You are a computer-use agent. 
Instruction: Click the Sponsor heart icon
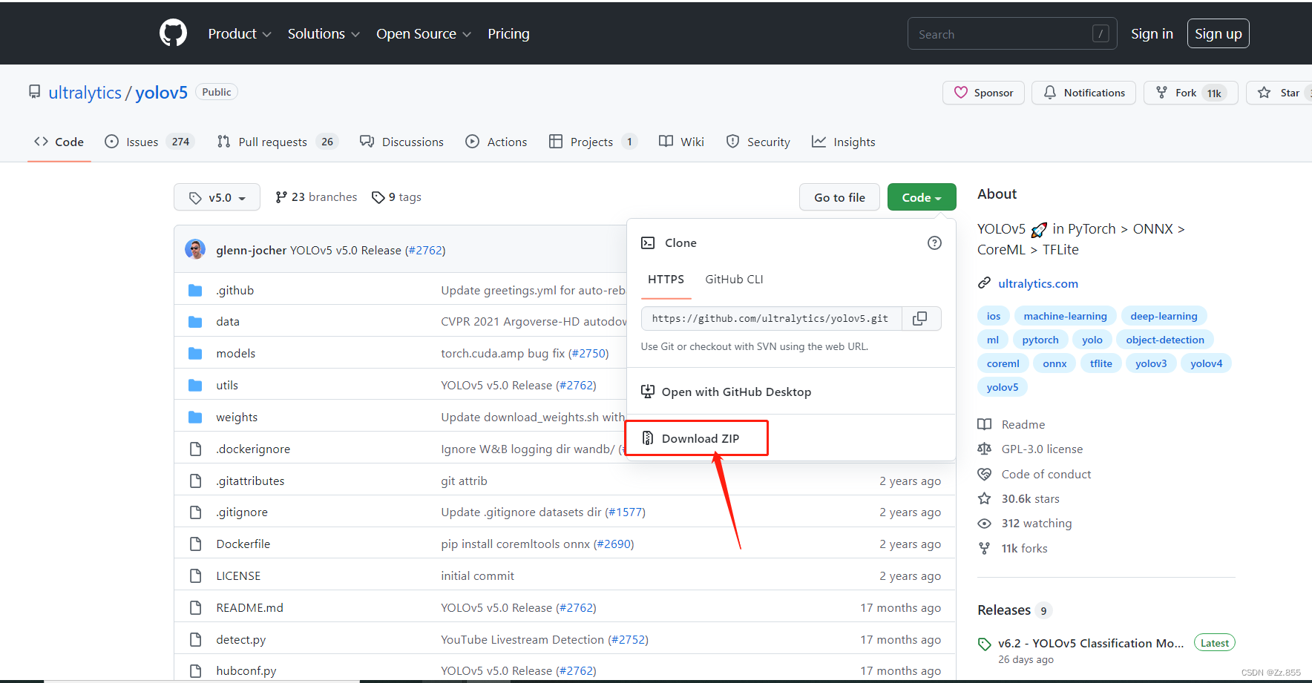pyautogui.click(x=961, y=93)
